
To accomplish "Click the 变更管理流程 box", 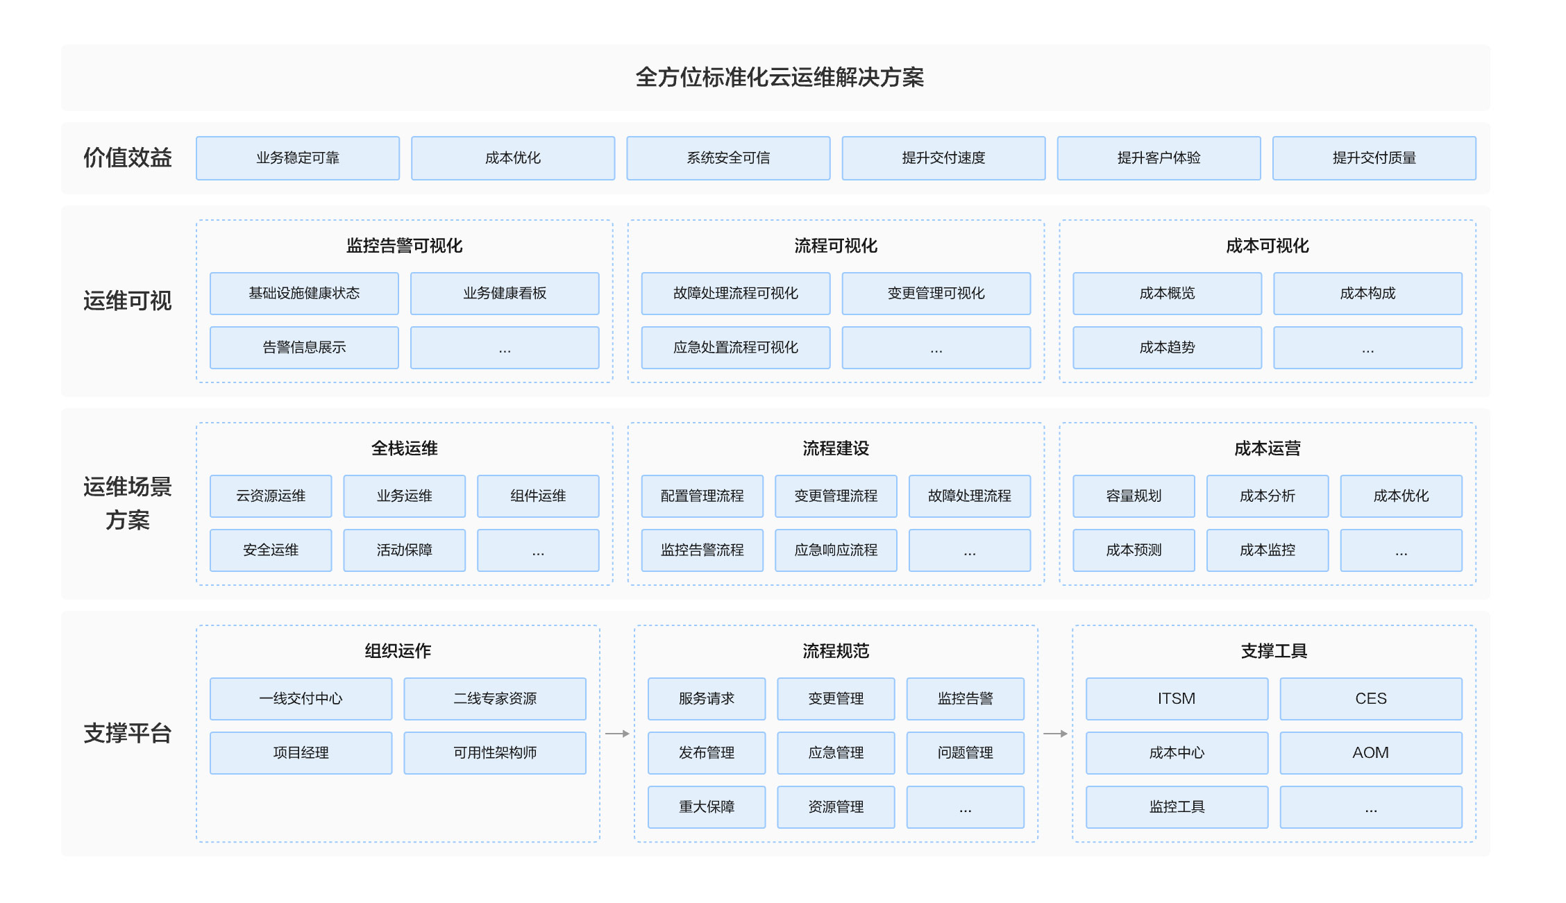I will coord(836,496).
